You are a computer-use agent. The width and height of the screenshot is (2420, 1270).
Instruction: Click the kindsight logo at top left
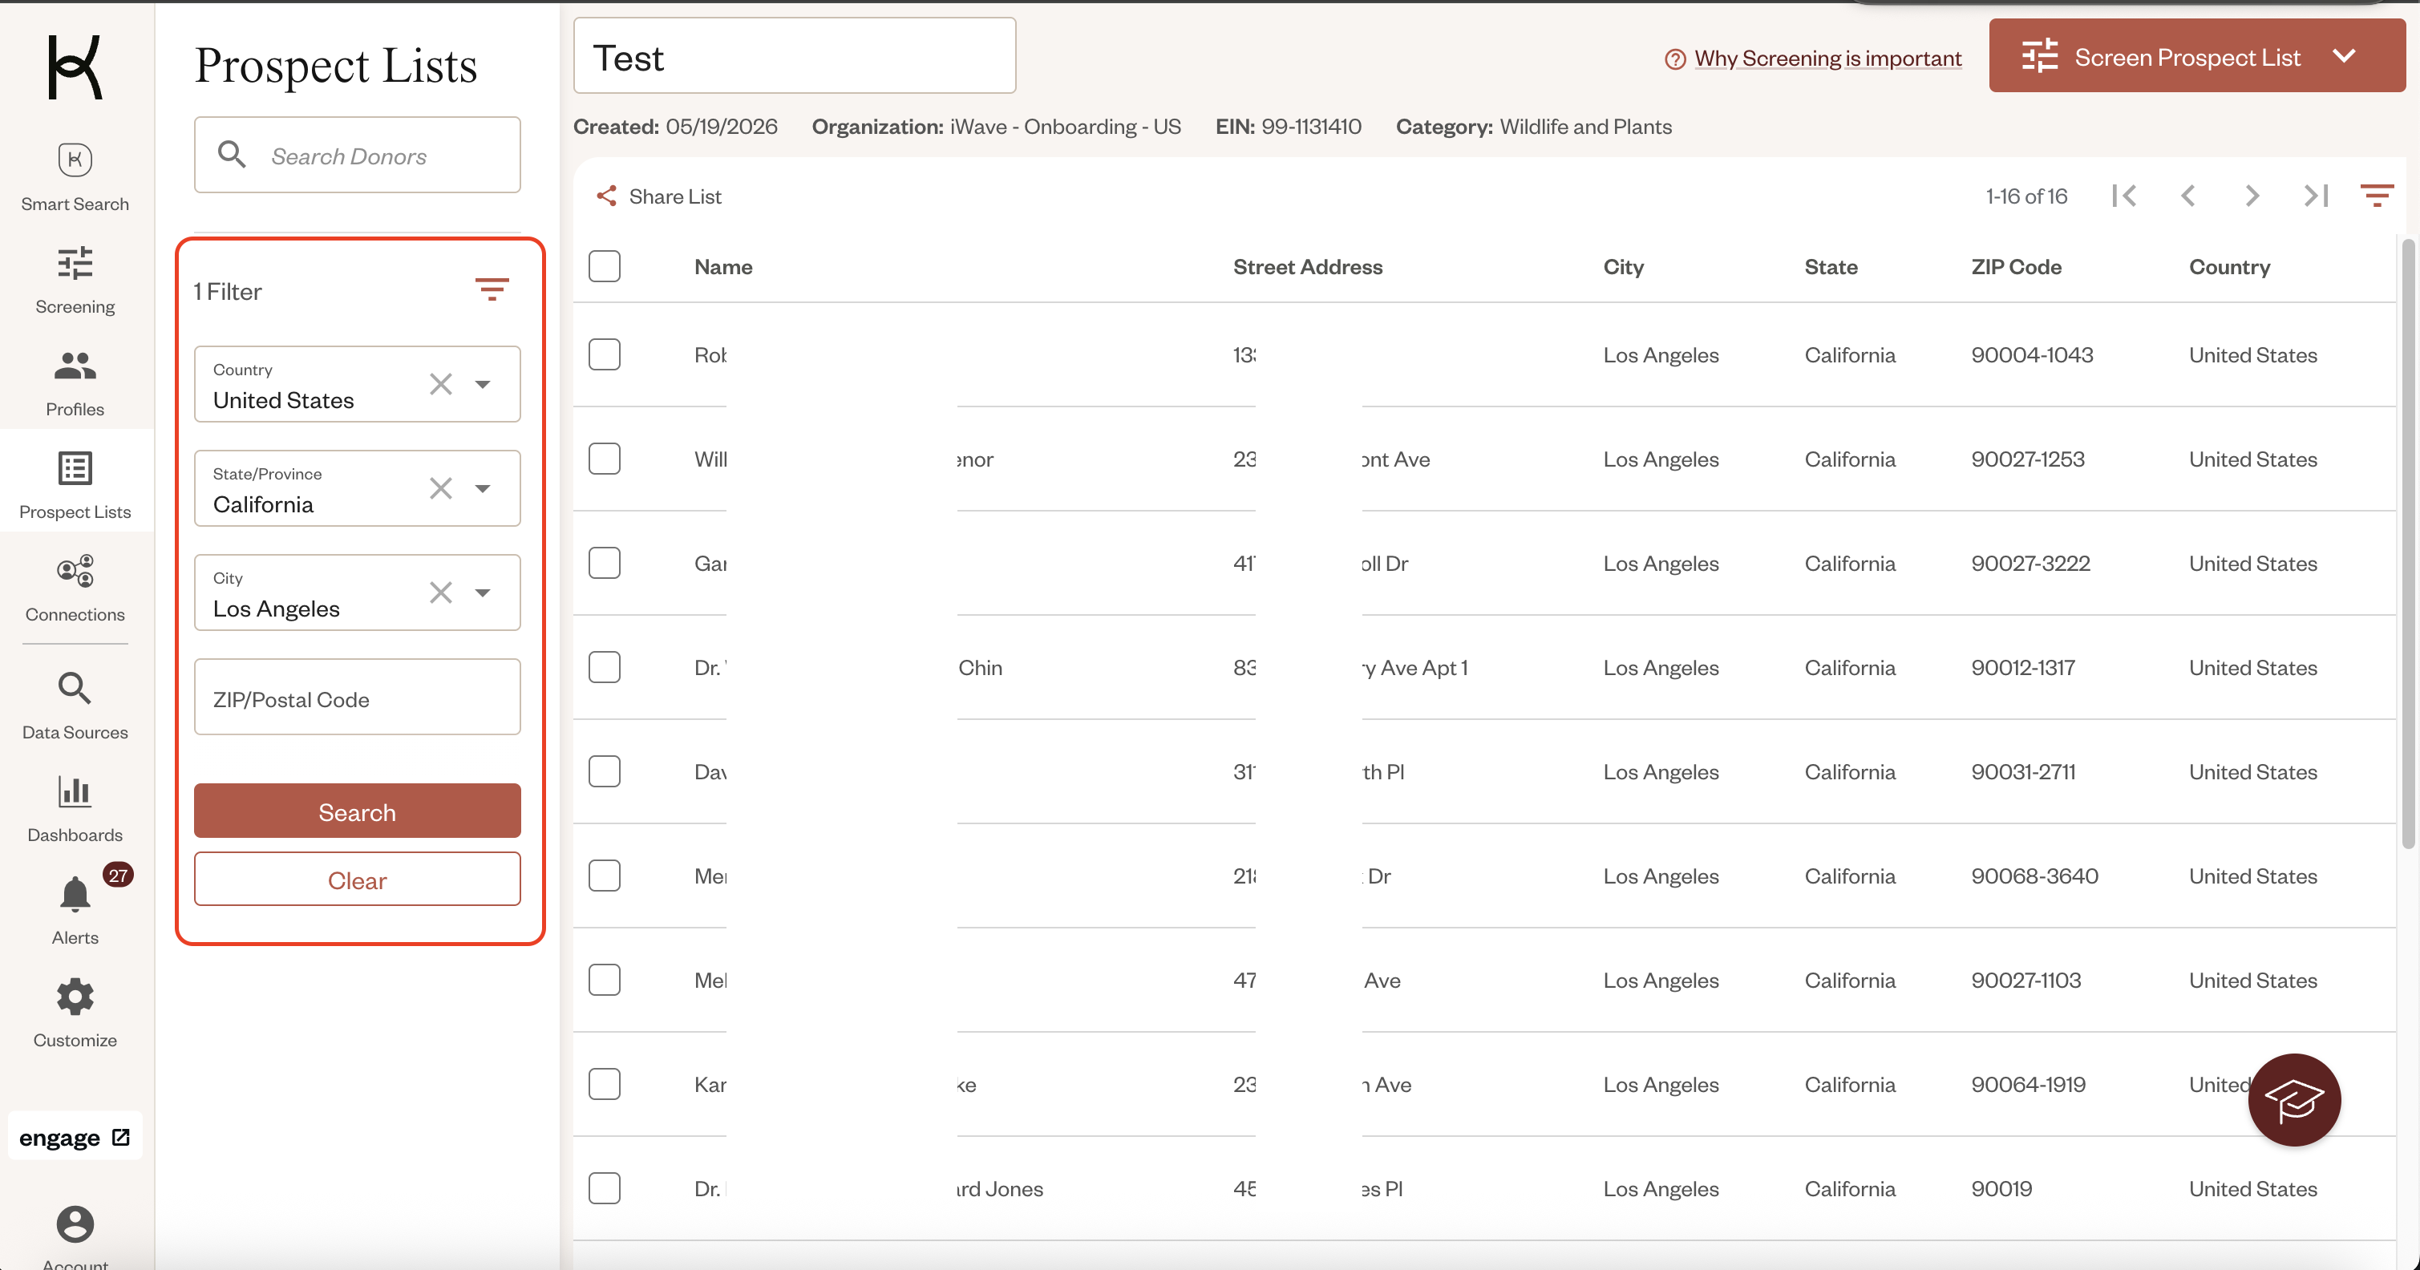[75, 67]
